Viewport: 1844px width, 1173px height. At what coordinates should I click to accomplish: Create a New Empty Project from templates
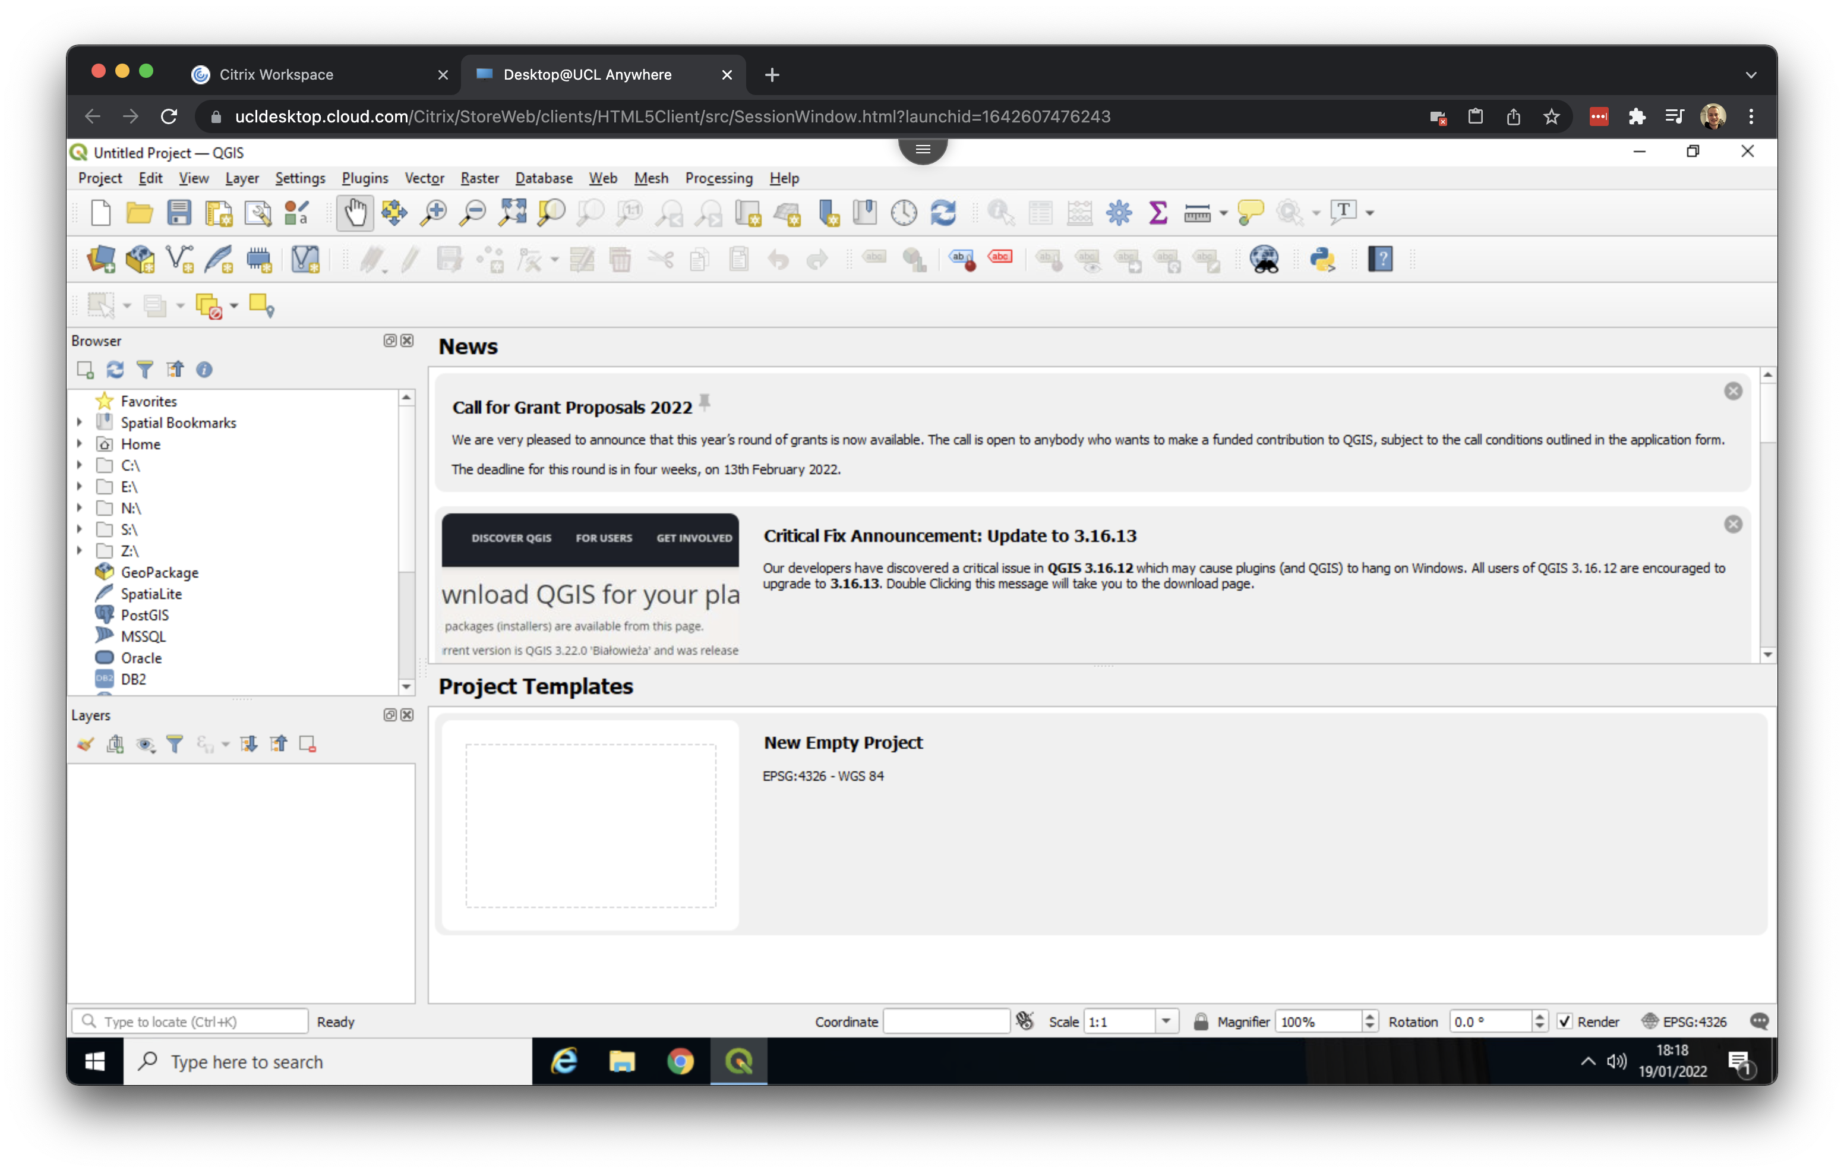click(842, 742)
